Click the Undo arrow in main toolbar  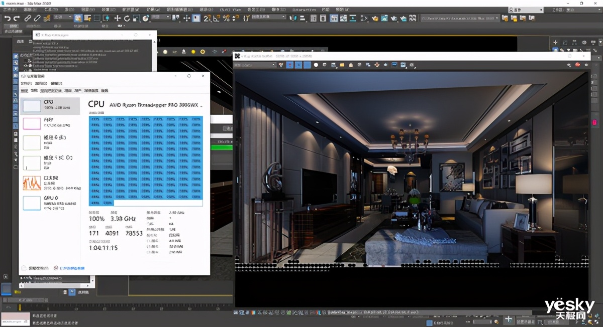click(7, 18)
